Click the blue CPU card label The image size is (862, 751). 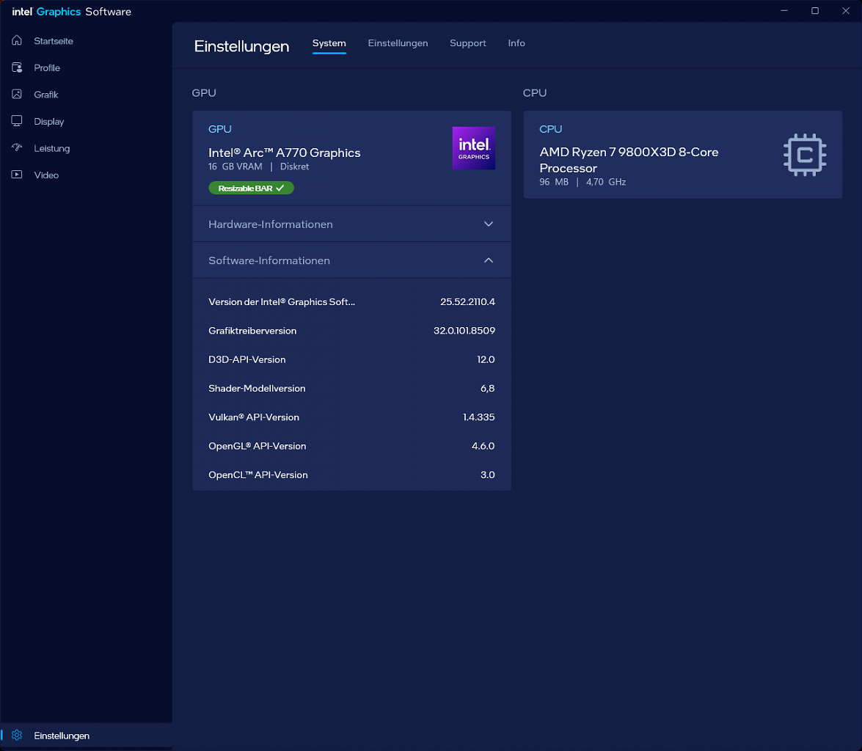[x=551, y=129]
